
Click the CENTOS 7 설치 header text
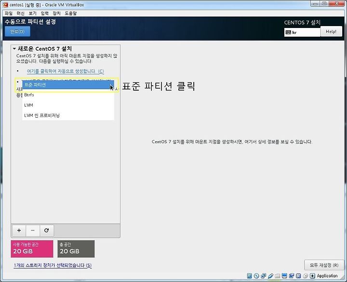pyautogui.click(x=302, y=22)
